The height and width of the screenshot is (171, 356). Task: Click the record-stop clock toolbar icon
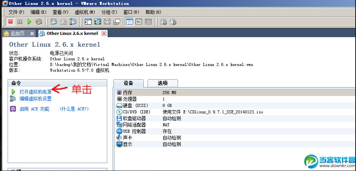tap(164, 22)
